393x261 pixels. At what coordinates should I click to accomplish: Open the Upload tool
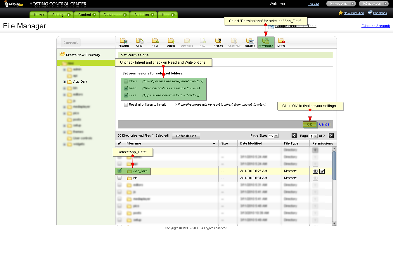171,41
